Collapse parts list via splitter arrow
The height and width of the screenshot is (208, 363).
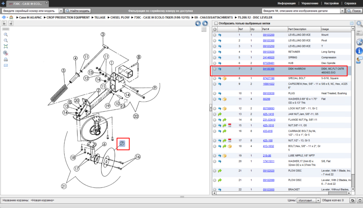pyautogui.click(x=211, y=108)
